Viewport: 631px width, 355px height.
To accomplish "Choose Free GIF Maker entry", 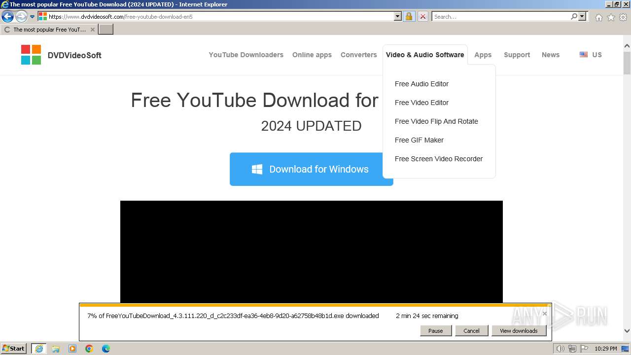I will (419, 140).
